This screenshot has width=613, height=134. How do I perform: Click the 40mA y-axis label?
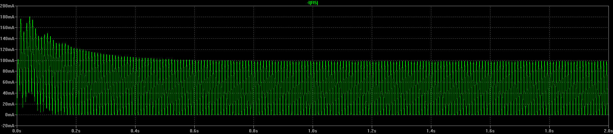pos(8,93)
